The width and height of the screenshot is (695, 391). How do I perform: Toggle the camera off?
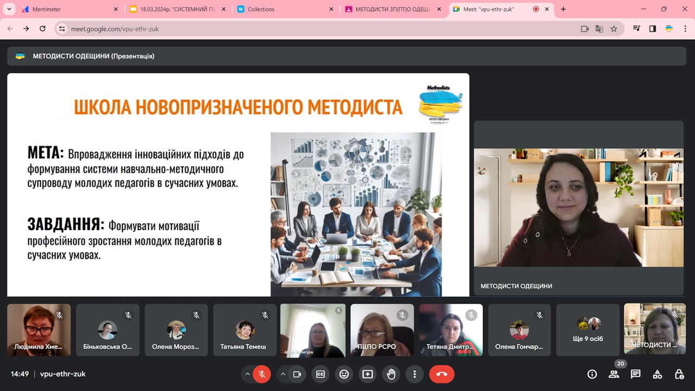[x=297, y=374]
